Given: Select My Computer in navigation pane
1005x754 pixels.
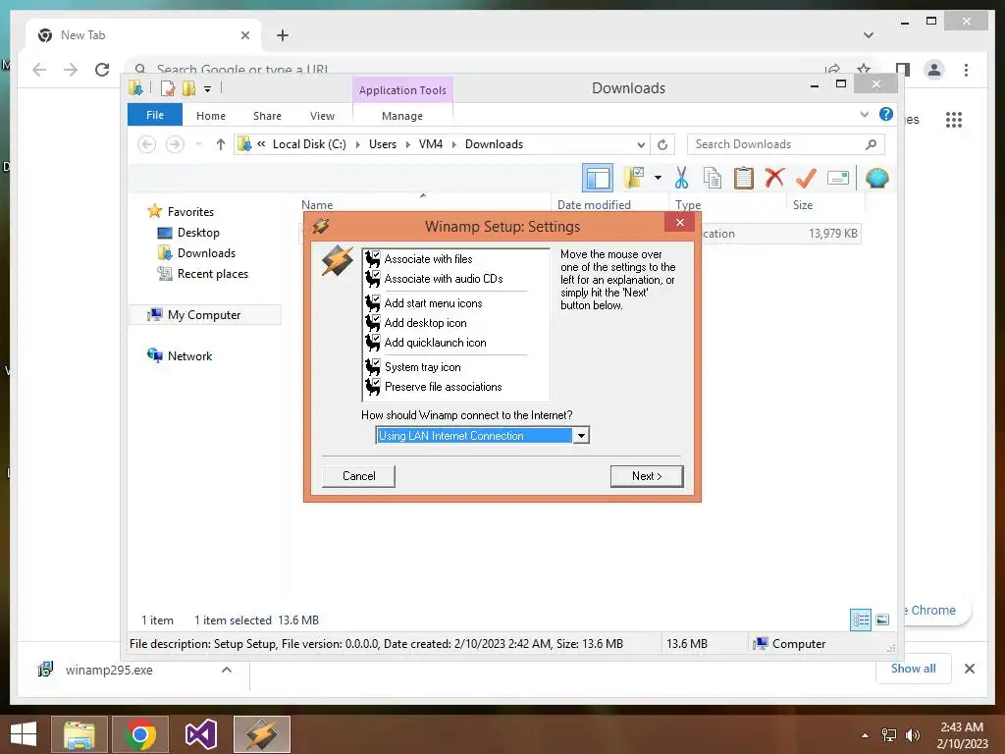Looking at the screenshot, I should [204, 315].
